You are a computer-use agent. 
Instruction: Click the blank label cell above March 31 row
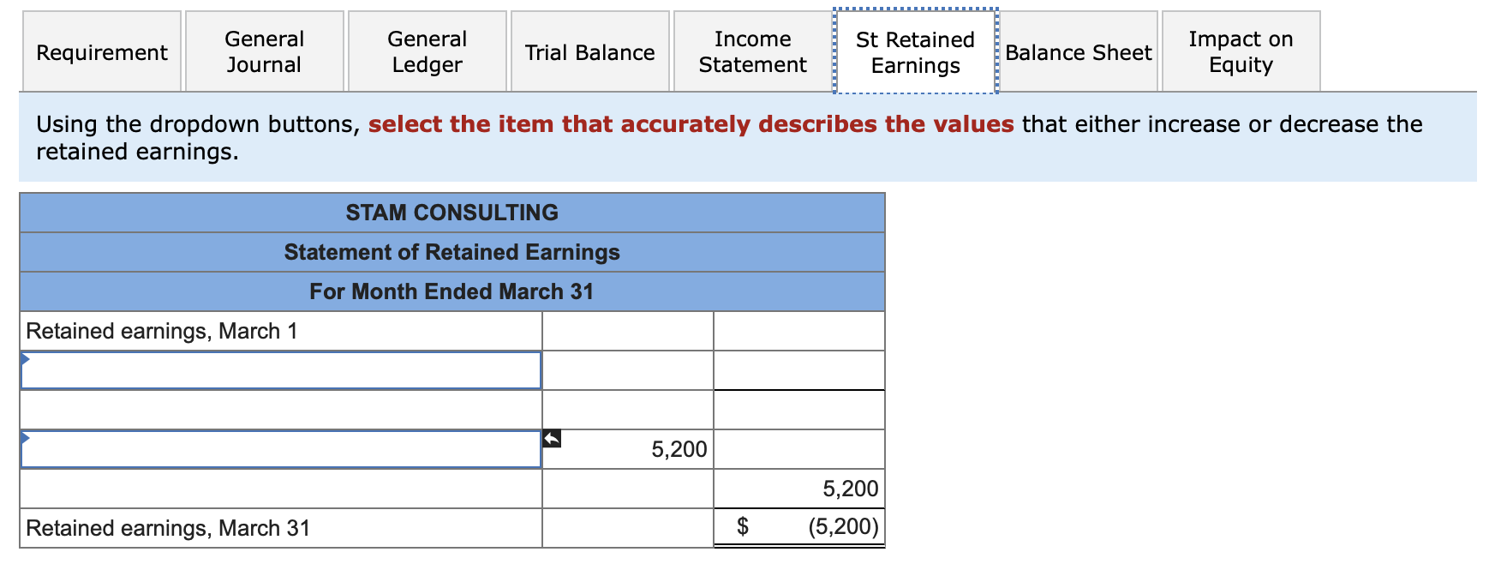click(x=281, y=489)
